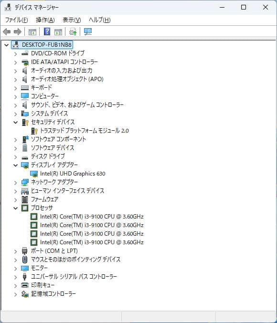
Task: Click the mouse icon beside マウスとそのほかのポインティング デバイス
Action: pos(25,260)
